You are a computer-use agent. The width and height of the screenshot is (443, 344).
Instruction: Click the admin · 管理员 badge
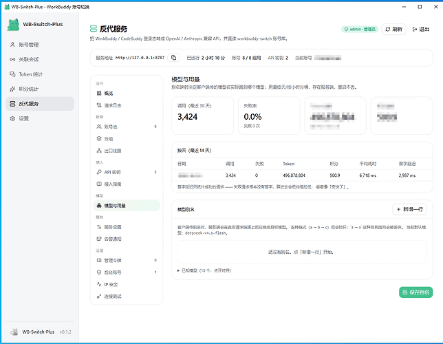pyautogui.click(x=360, y=29)
